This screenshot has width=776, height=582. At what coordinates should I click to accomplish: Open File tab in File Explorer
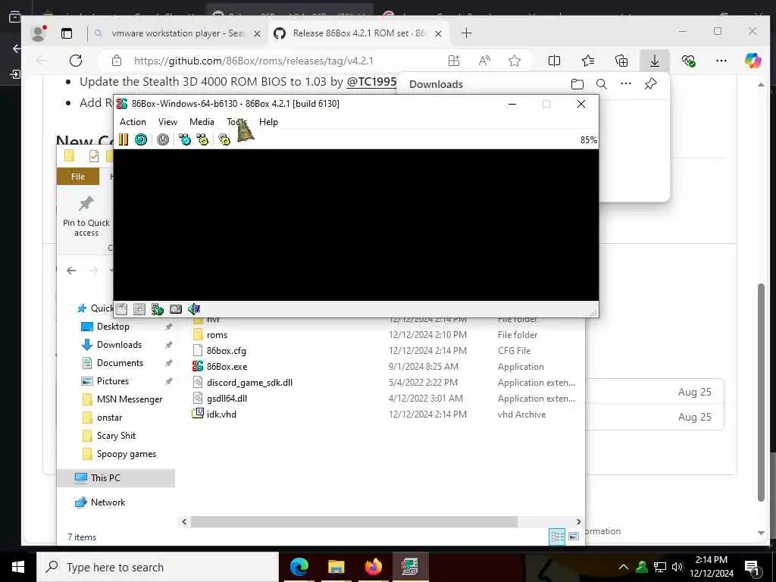pos(78,177)
